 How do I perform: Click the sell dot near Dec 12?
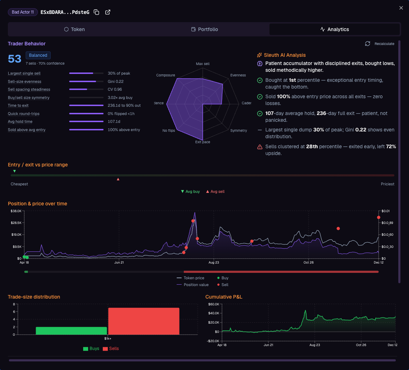coord(378,217)
